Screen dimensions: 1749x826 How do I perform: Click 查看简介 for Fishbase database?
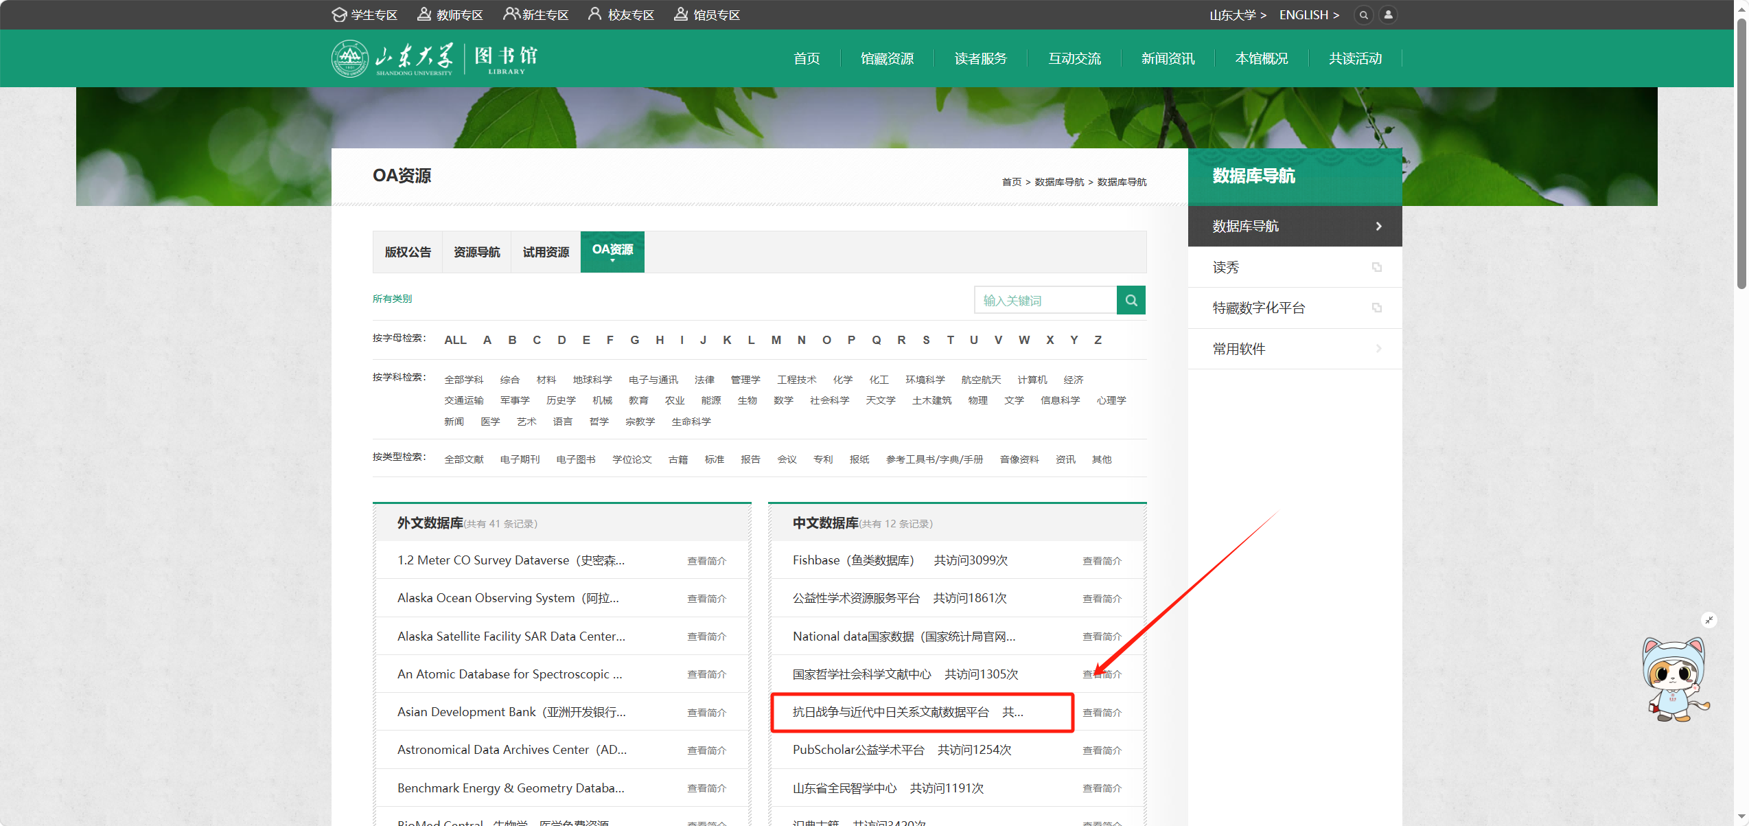[1102, 561]
